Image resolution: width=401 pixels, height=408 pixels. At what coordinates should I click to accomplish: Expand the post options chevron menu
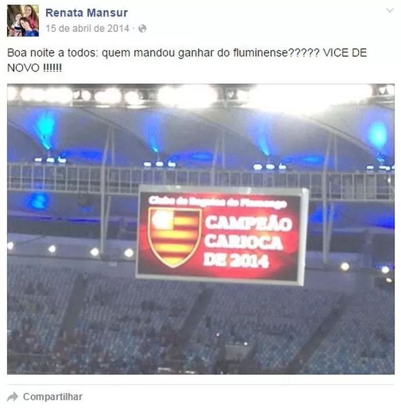pyautogui.click(x=390, y=10)
